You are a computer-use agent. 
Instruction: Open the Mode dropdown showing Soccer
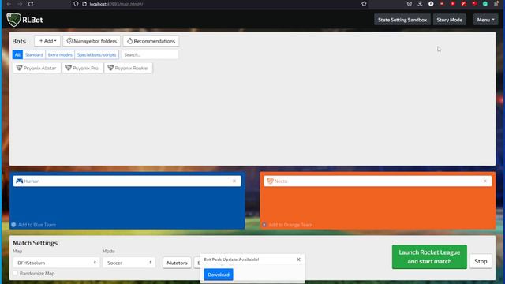129,263
